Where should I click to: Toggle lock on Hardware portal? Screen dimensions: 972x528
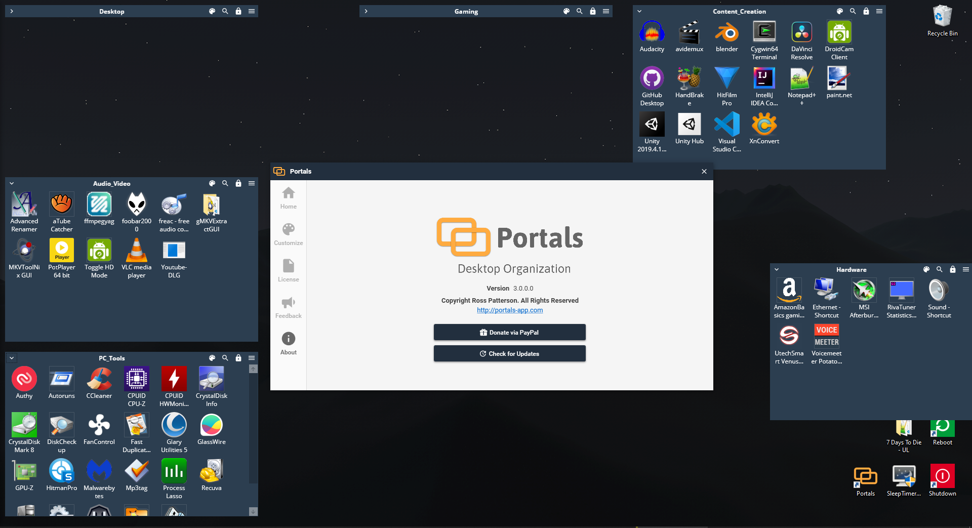click(953, 269)
